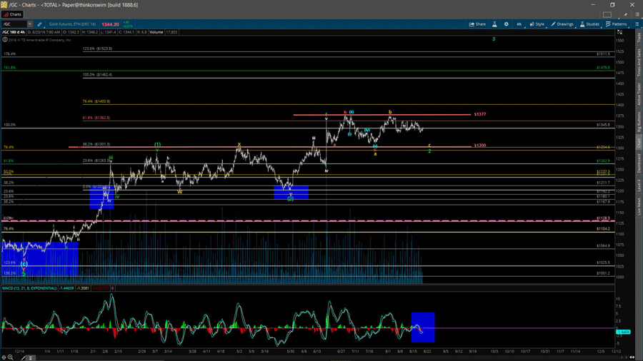Select the Charts tab
This screenshot has width=643, height=361.
13,14
